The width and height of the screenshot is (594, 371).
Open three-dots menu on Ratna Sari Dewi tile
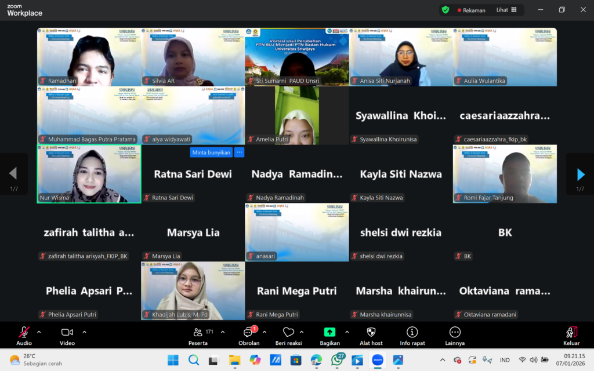point(239,152)
